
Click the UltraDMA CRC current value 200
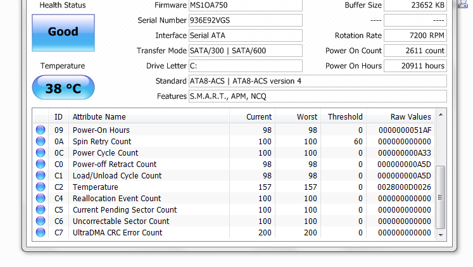265,233
